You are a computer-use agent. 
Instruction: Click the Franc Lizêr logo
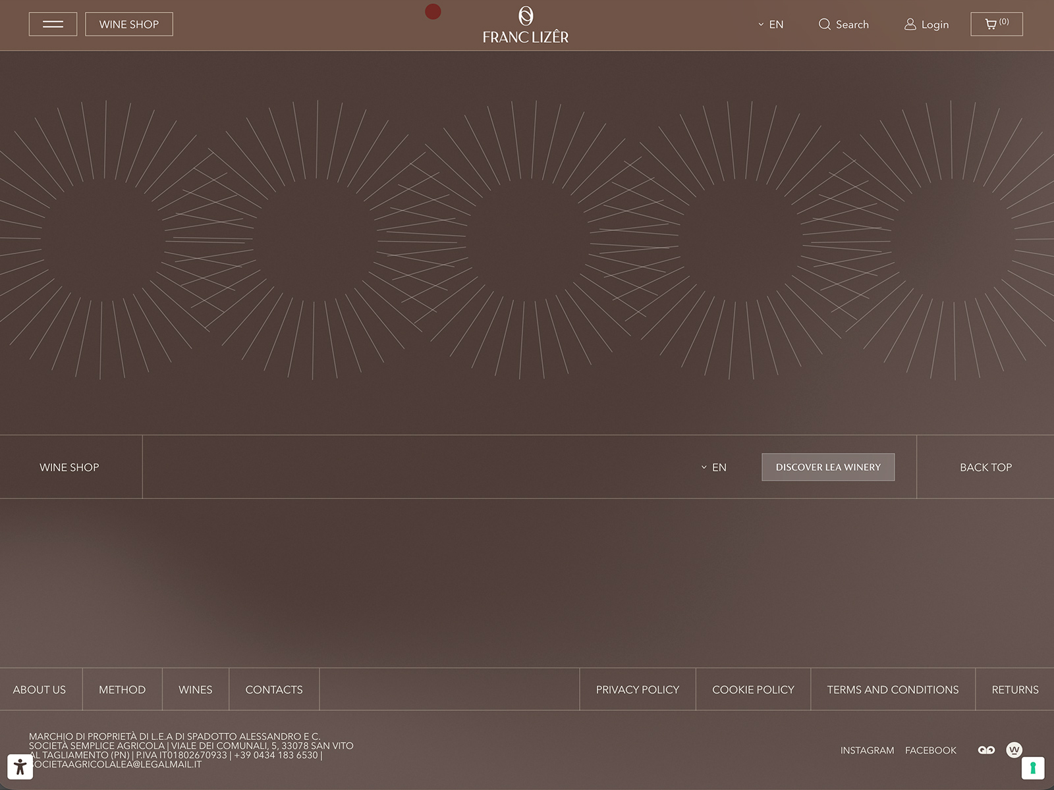click(525, 25)
